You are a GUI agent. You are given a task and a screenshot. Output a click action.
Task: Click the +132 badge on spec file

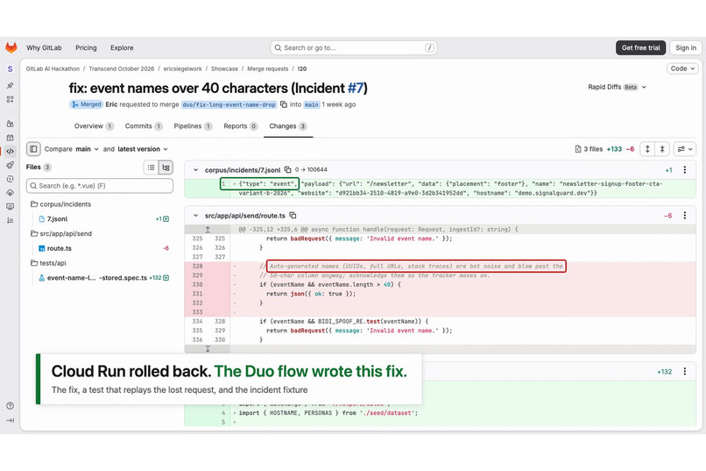pyautogui.click(x=159, y=278)
